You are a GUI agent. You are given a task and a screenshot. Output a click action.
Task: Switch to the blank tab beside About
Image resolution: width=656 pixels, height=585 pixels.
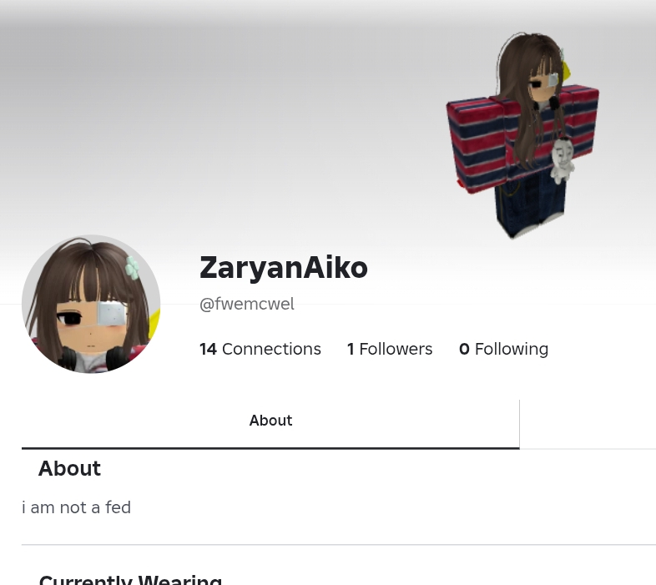pos(588,424)
